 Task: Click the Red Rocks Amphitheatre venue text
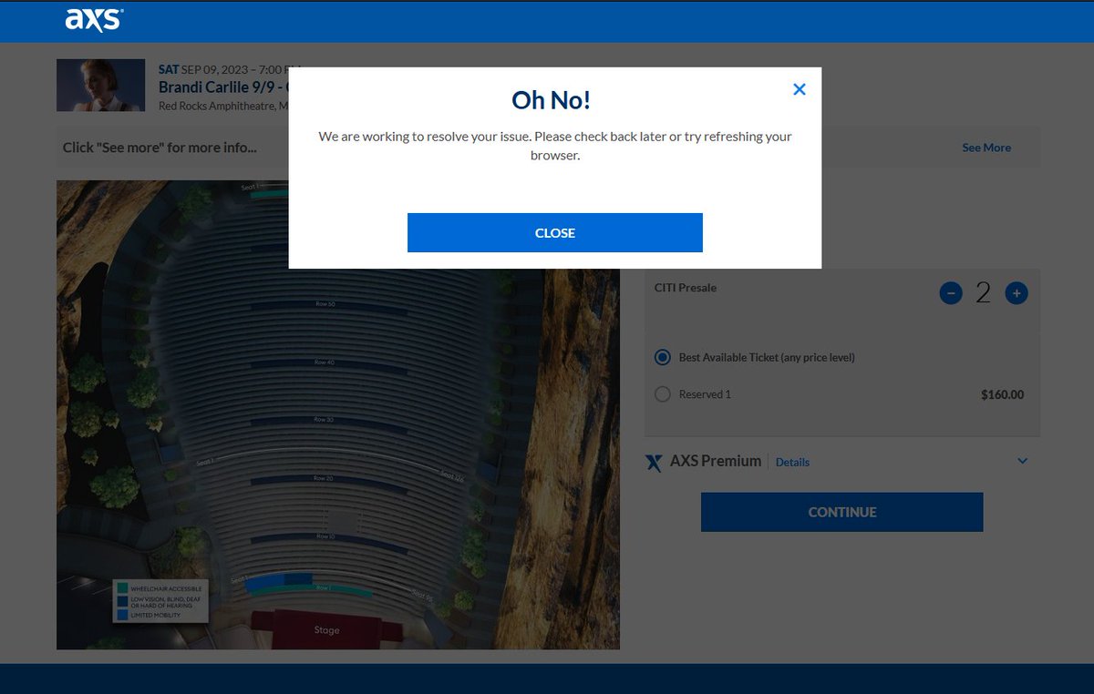tap(223, 106)
